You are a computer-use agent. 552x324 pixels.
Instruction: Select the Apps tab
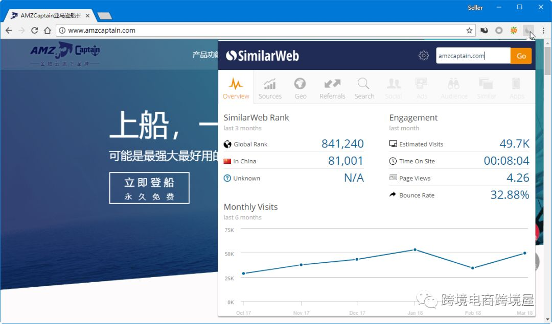[516, 89]
